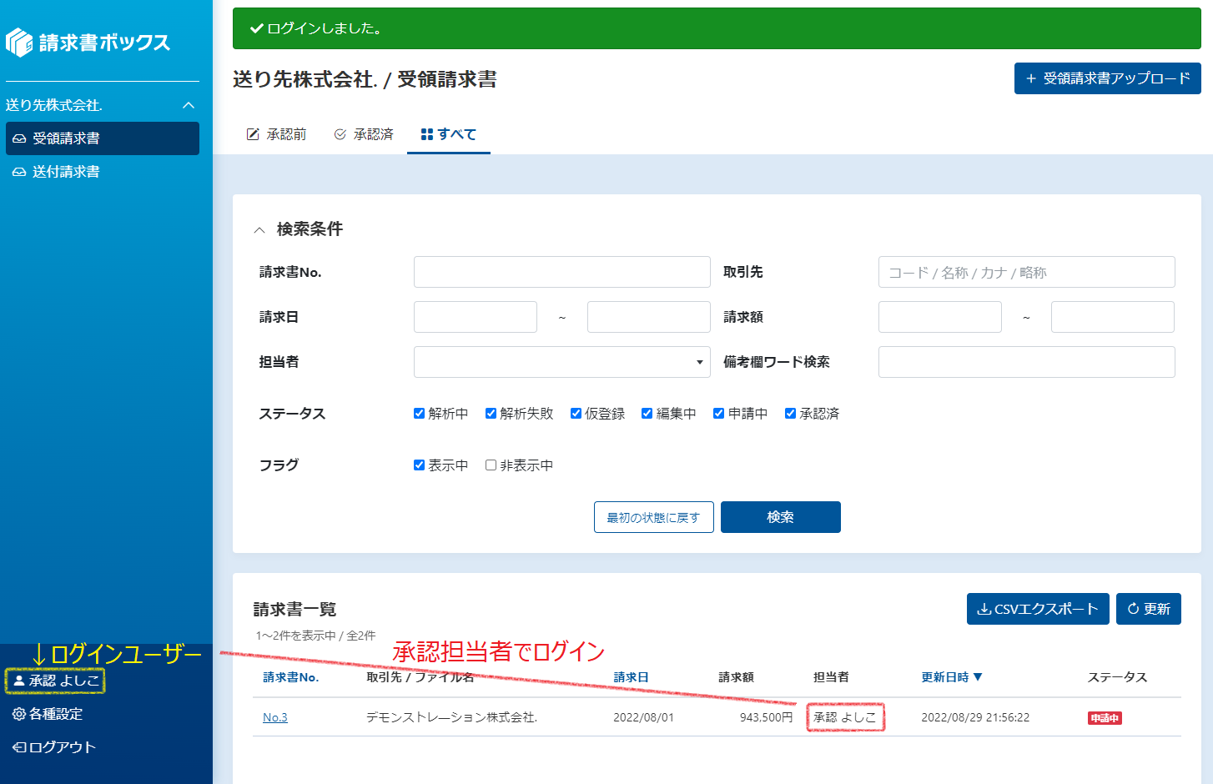Toggle the 承認済 status checkbox

(790, 414)
